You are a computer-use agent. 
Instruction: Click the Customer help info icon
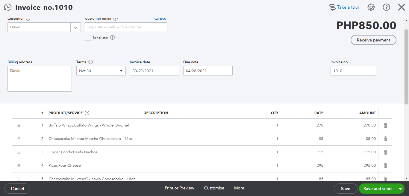(28, 18)
